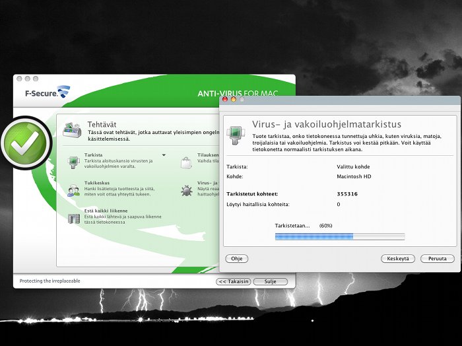Click the Tilauksen task heading
The width and height of the screenshot is (462, 346).
[x=208, y=155]
